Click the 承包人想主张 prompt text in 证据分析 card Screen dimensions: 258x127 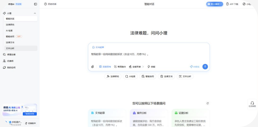tap(190, 123)
